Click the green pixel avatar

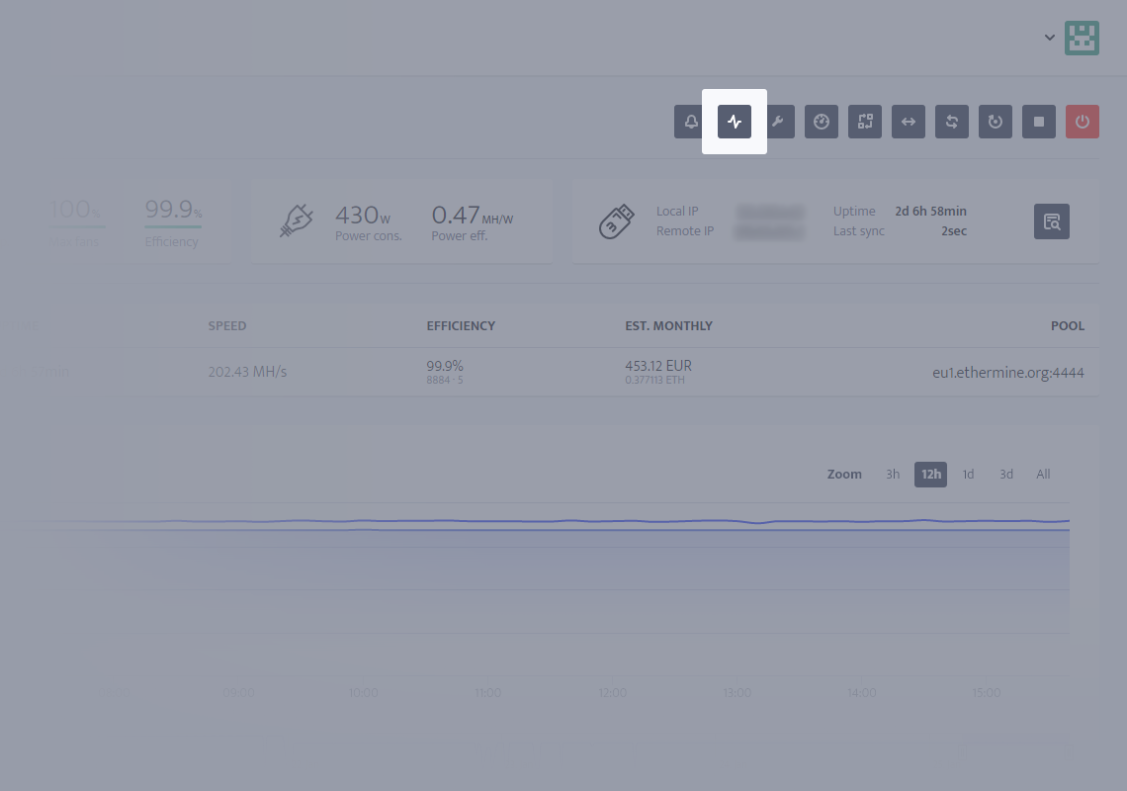tap(1082, 39)
